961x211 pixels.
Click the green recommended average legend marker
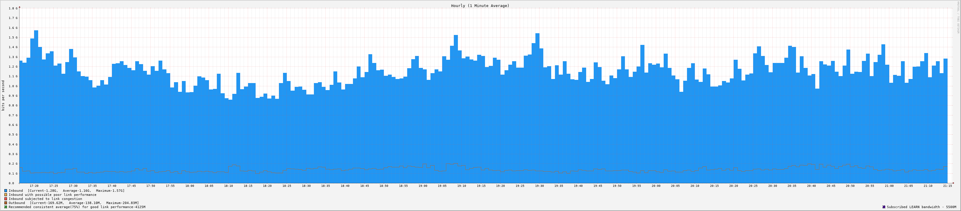pyautogui.click(x=6, y=207)
